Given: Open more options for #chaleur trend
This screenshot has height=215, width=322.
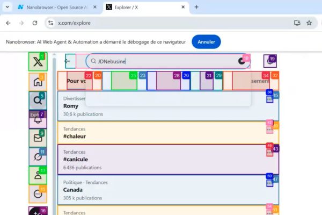Looking at the screenshot, I should pos(269,130).
